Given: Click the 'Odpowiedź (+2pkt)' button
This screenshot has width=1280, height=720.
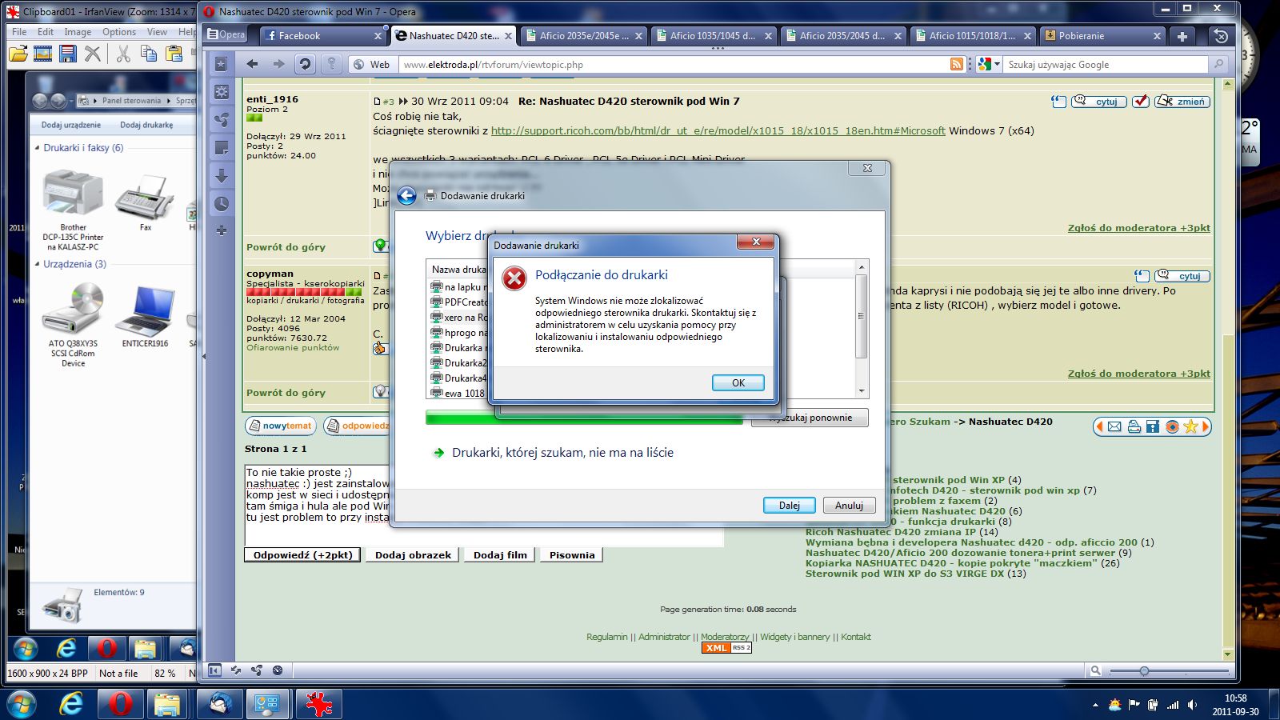Looking at the screenshot, I should point(302,555).
